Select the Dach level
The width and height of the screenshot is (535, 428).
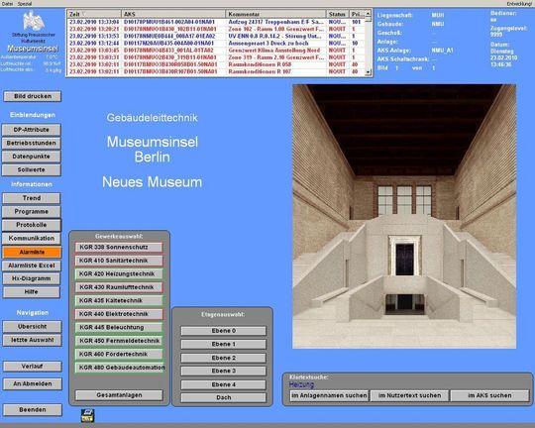point(223,397)
